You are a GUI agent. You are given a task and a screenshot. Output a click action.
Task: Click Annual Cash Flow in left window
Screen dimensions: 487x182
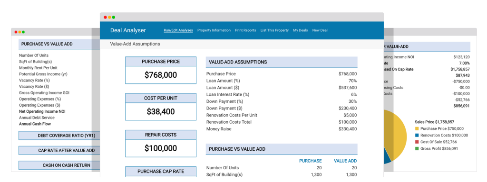pyautogui.click(x=35, y=124)
